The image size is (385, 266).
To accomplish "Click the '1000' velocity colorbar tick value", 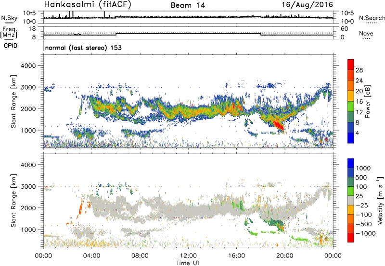I will (x=363, y=168).
